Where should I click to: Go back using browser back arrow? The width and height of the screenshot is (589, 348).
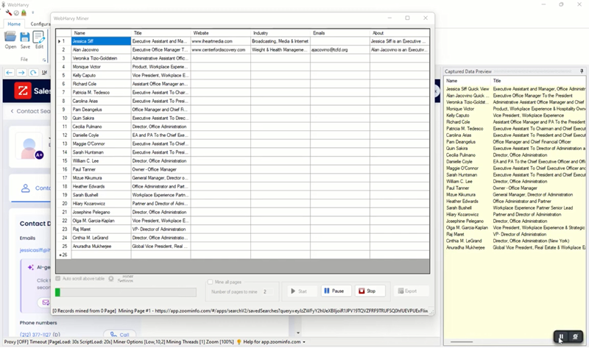[10, 73]
